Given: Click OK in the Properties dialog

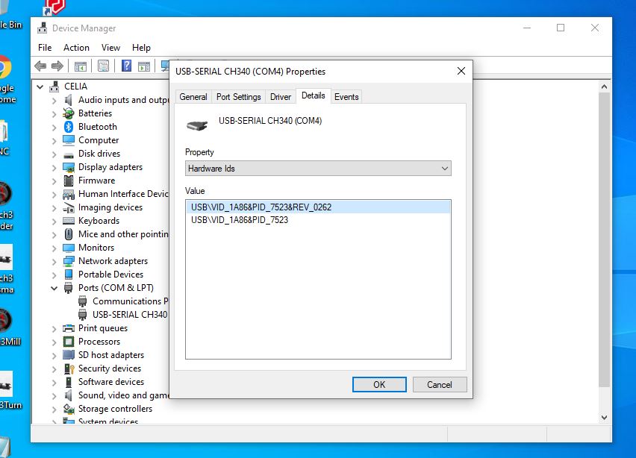Looking at the screenshot, I should coord(379,385).
